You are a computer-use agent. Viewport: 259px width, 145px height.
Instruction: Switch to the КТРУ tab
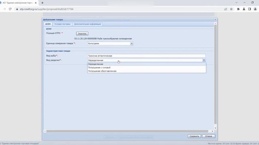point(48,24)
